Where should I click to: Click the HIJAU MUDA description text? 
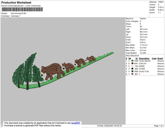145,61
